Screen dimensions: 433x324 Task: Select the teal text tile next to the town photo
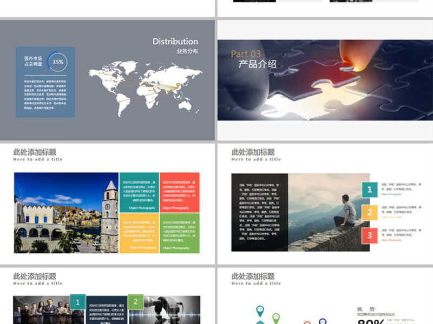click(x=139, y=192)
